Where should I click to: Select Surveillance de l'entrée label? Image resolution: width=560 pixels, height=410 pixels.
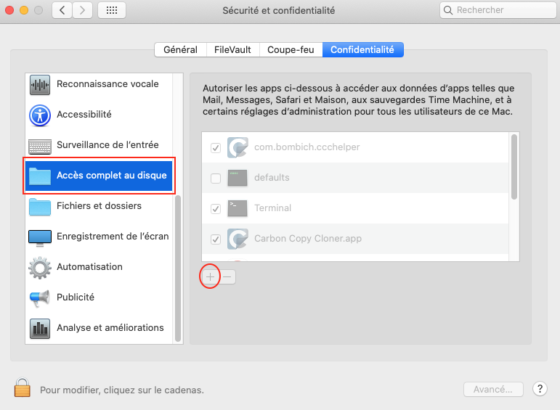pos(107,144)
